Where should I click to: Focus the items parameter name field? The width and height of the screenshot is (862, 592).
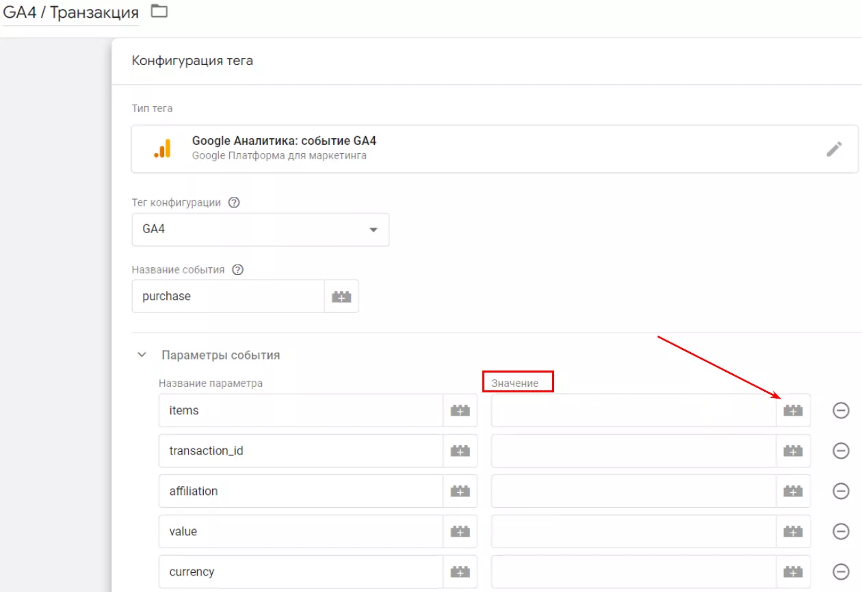pos(301,410)
